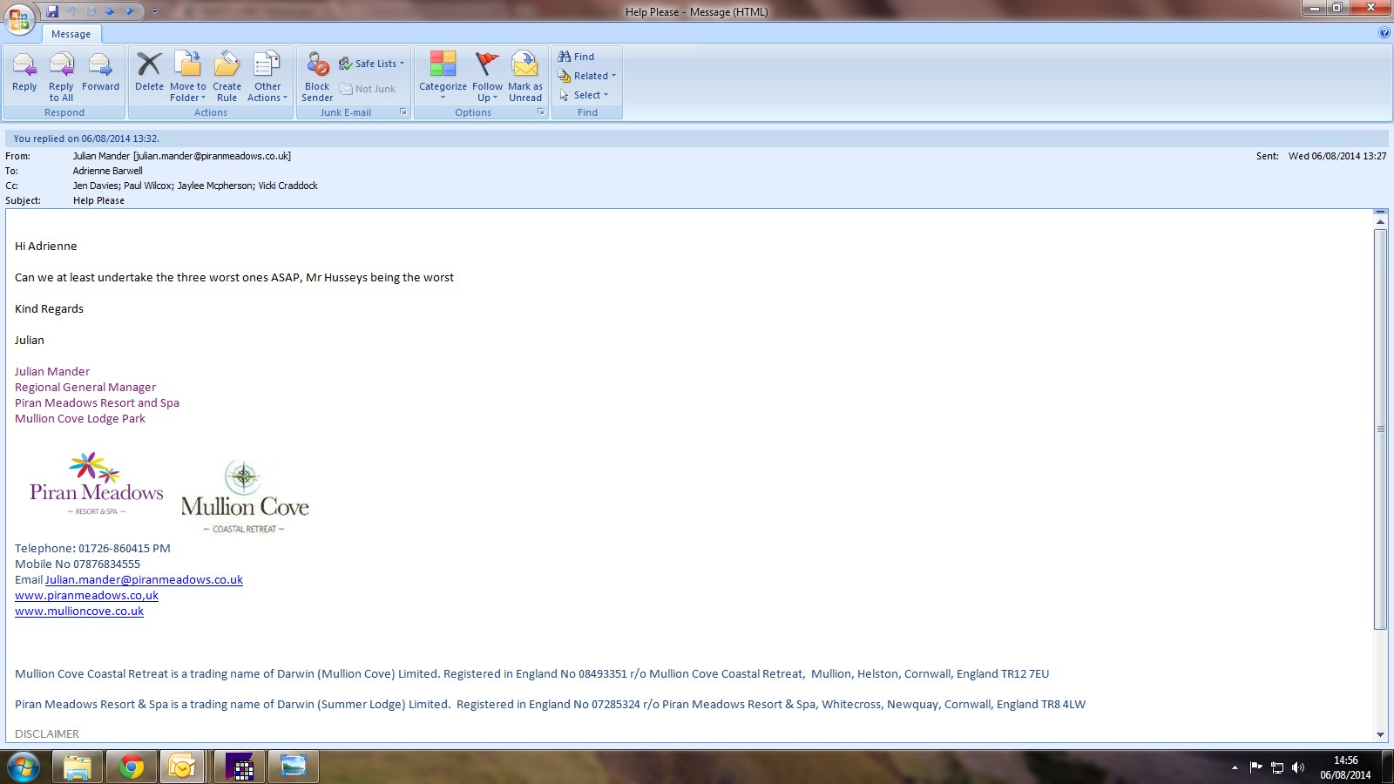Click the Show Desktop strip
The width and height of the screenshot is (1394, 784).
point(1388,767)
